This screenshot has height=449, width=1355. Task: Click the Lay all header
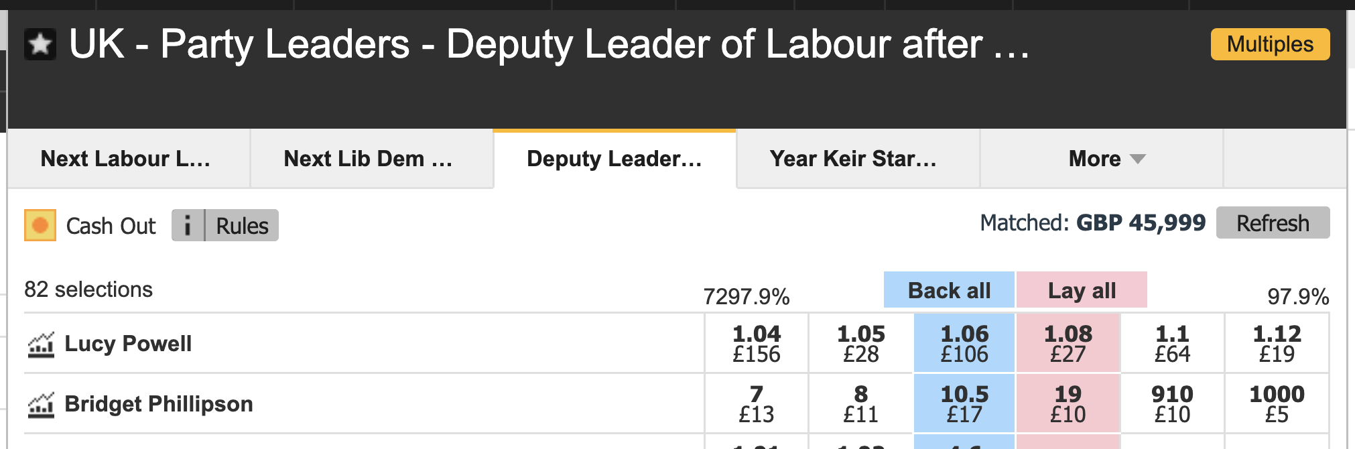1081,290
